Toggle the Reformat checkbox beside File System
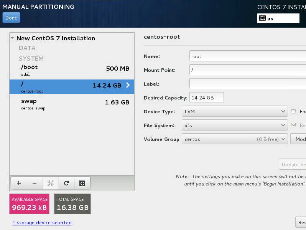The height and width of the screenshot is (230, 306). pyautogui.click(x=293, y=125)
